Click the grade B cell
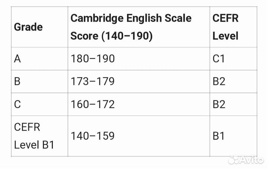The image size is (268, 169). coord(17,82)
